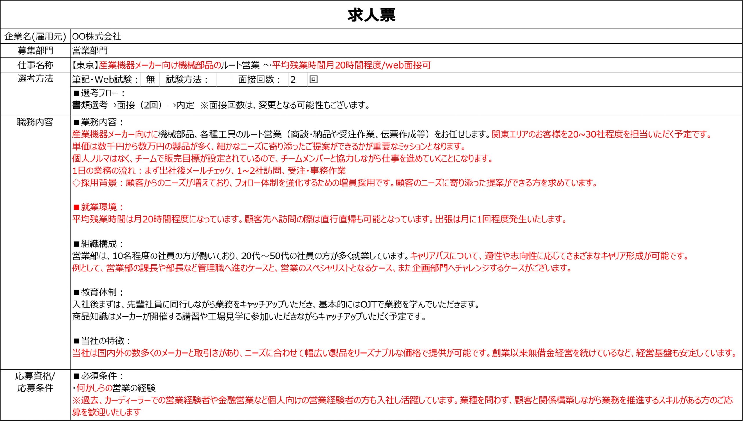Image resolution: width=743 pixels, height=421 pixels.
Task: Click the ■必須条件 heading
Action: point(98,376)
